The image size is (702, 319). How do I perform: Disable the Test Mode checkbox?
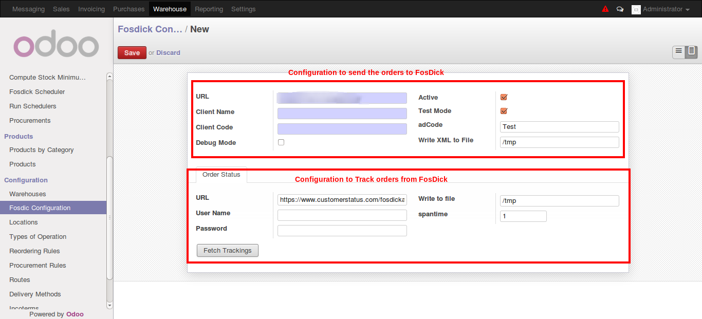[504, 111]
